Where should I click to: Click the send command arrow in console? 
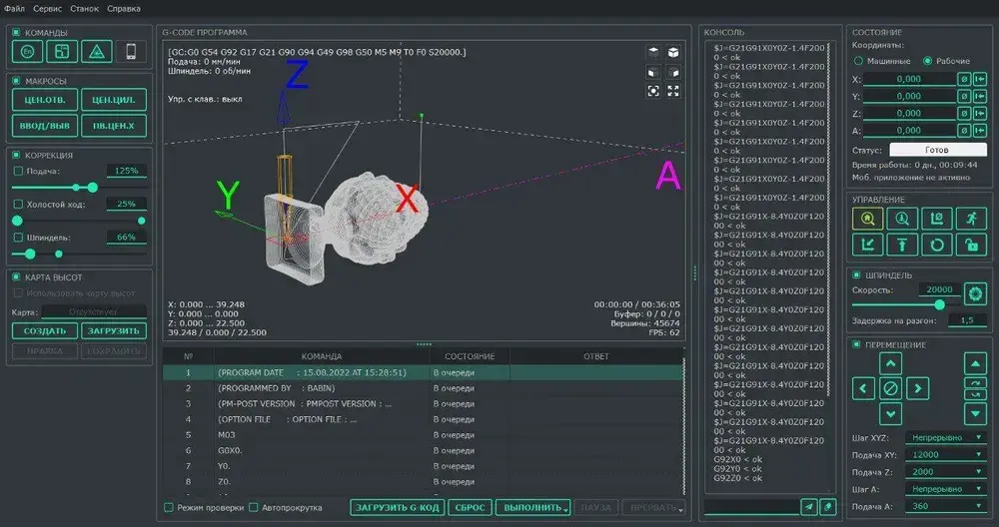pyautogui.click(x=809, y=507)
